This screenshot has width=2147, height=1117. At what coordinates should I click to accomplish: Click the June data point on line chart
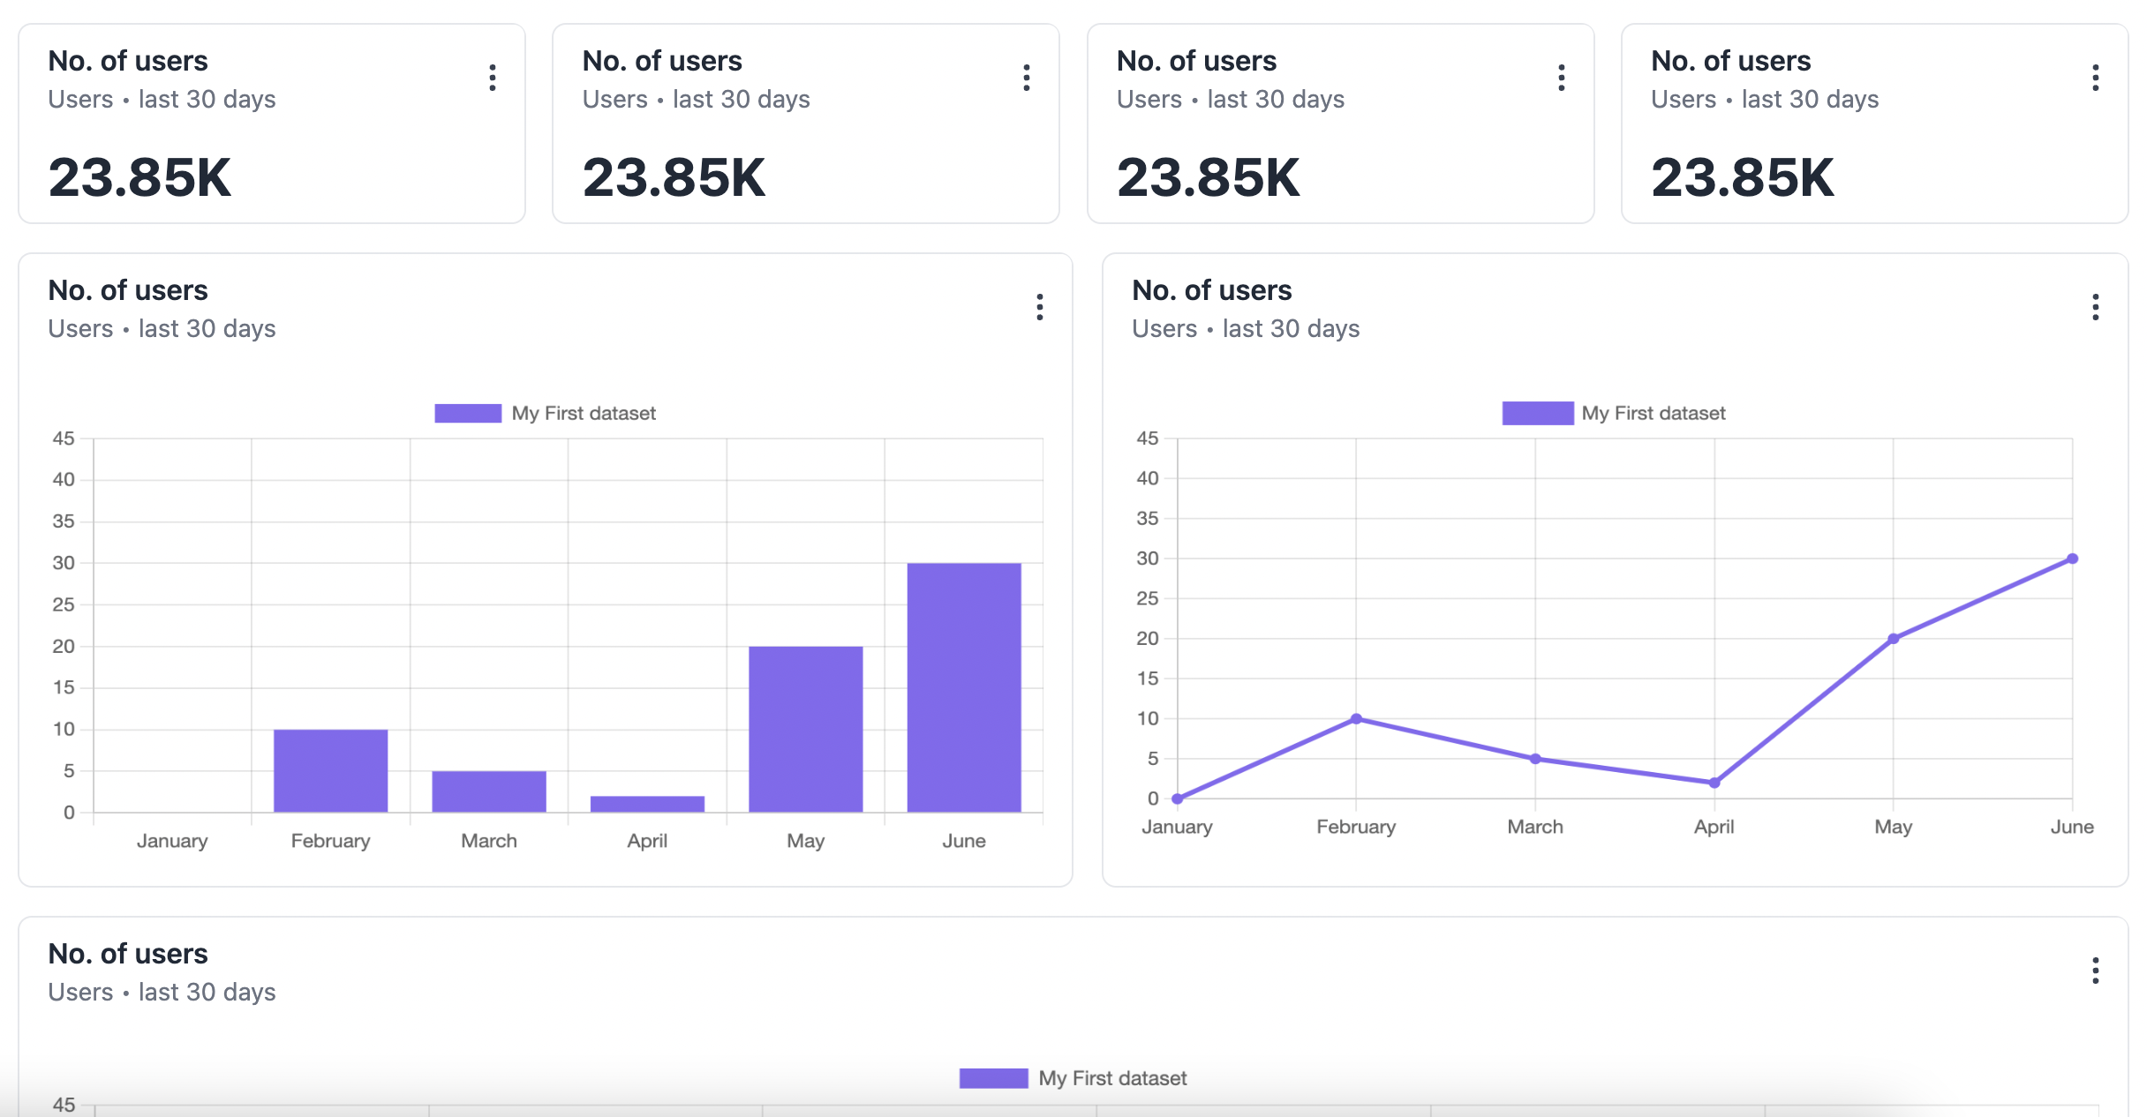[2072, 558]
